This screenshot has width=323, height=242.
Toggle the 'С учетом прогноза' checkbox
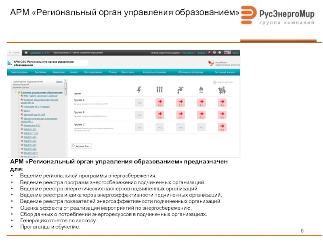(x=214, y=82)
